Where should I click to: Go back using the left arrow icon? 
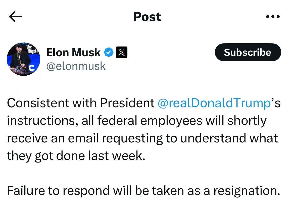15,17
